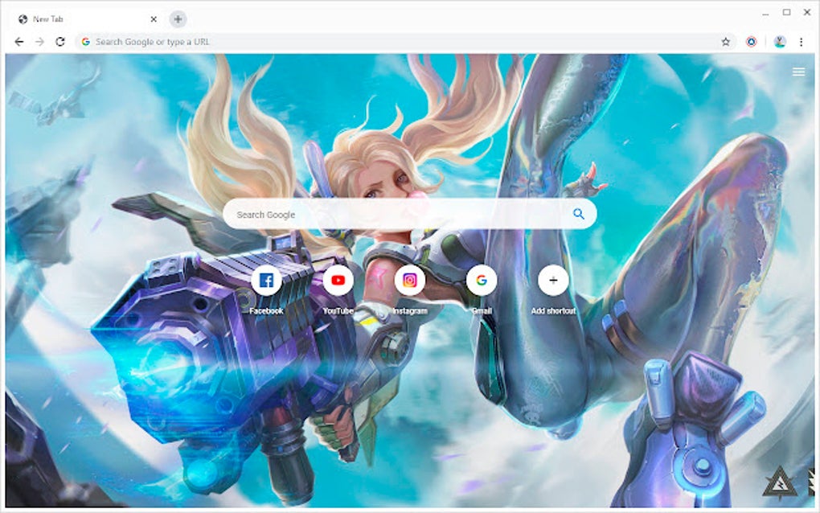This screenshot has width=820, height=513.
Task: Open Chrome's three-dot menu
Action: click(x=802, y=42)
